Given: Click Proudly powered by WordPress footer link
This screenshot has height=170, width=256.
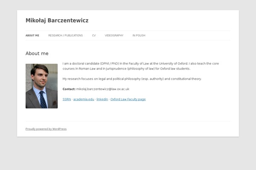Looking at the screenshot, I should click(46, 129).
